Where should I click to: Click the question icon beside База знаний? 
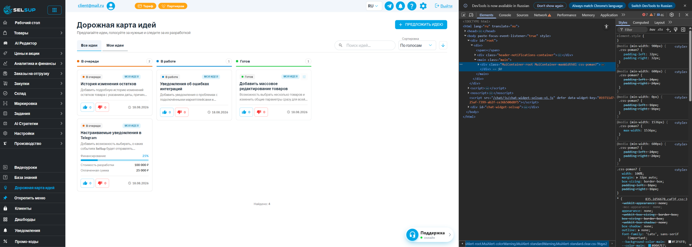point(5,177)
